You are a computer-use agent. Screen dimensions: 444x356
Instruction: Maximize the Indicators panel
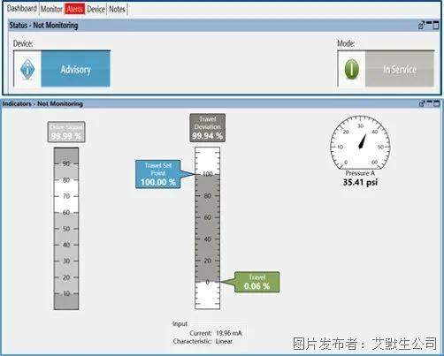pos(436,103)
